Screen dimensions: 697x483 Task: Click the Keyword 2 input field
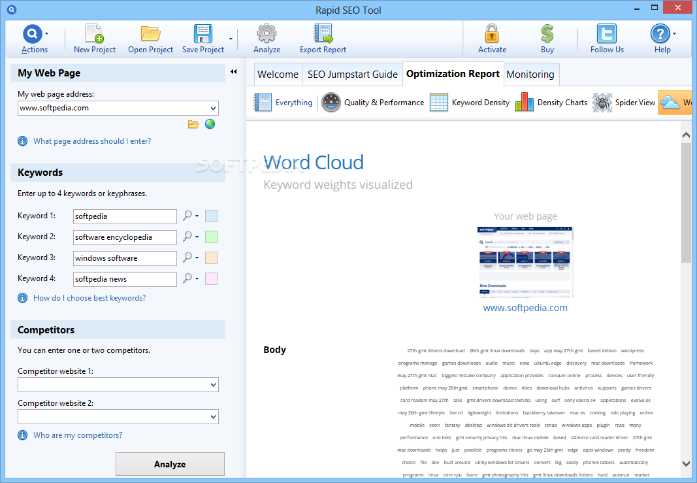125,237
